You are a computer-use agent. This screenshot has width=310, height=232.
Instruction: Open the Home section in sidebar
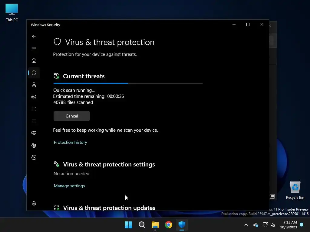pyautogui.click(x=34, y=60)
